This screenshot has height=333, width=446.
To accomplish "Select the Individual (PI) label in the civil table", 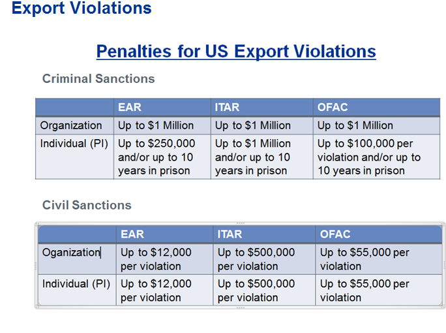I will click(76, 284).
